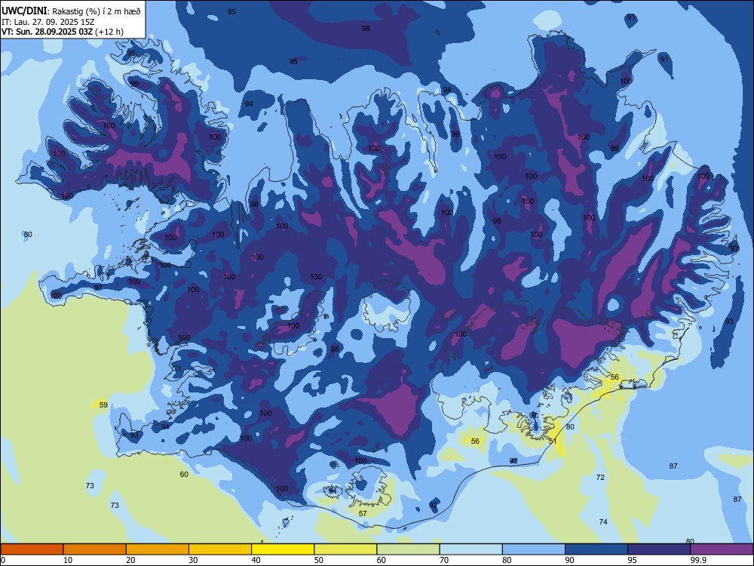754x566 pixels.
Task: Click the 30 legend tick label
Action: pyautogui.click(x=193, y=560)
